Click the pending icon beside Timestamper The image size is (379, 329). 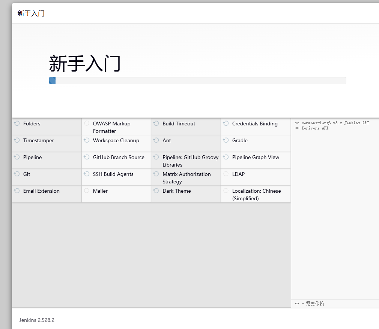pos(17,140)
